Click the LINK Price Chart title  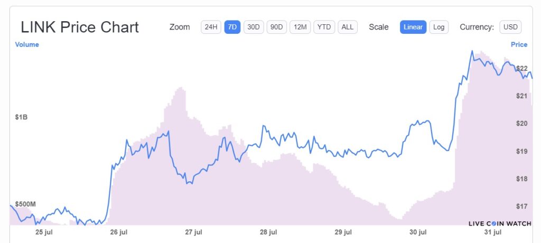click(80, 27)
